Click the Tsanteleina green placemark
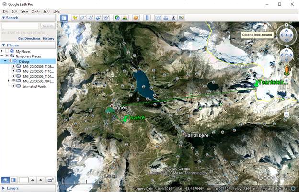The image size is (299, 192). coord(256,83)
